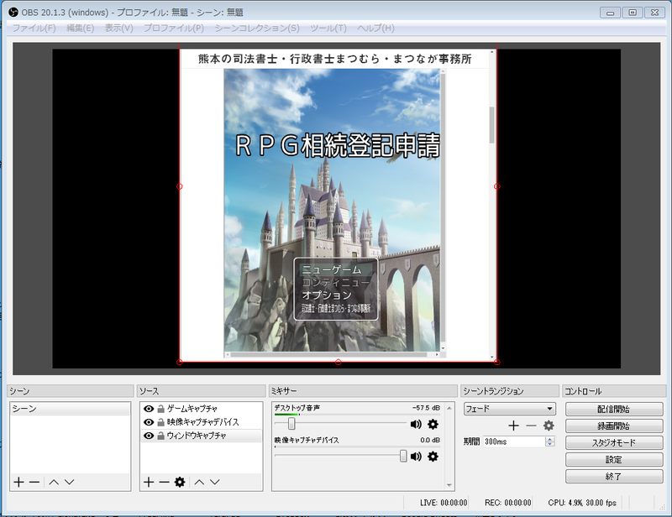Open the フェード transition dropdown
The width and height of the screenshot is (672, 517).
pos(510,409)
